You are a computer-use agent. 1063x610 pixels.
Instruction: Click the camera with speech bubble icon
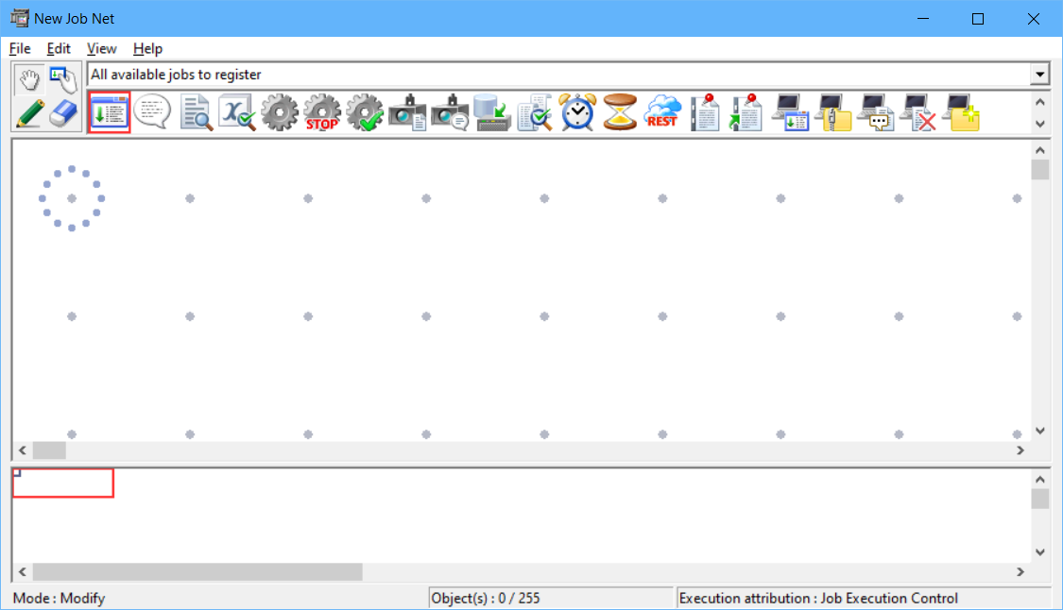(450, 112)
